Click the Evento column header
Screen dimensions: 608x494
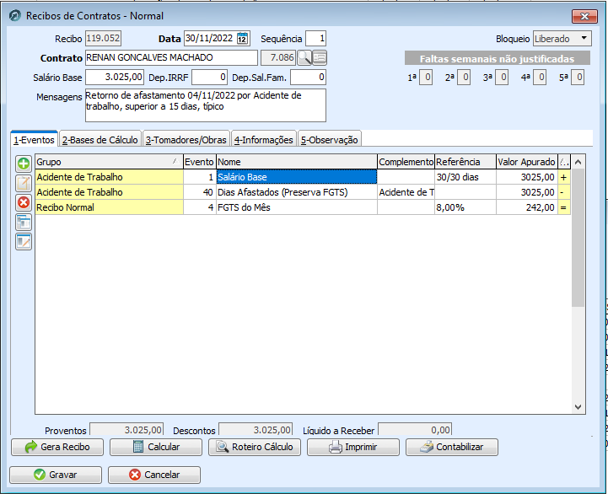click(199, 162)
